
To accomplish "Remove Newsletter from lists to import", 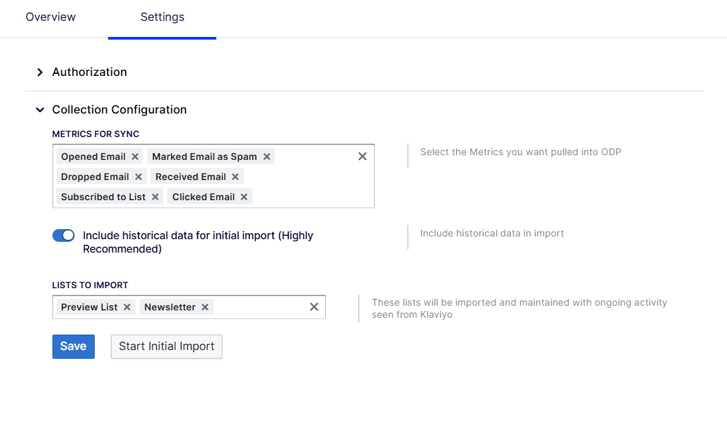I will [x=205, y=307].
